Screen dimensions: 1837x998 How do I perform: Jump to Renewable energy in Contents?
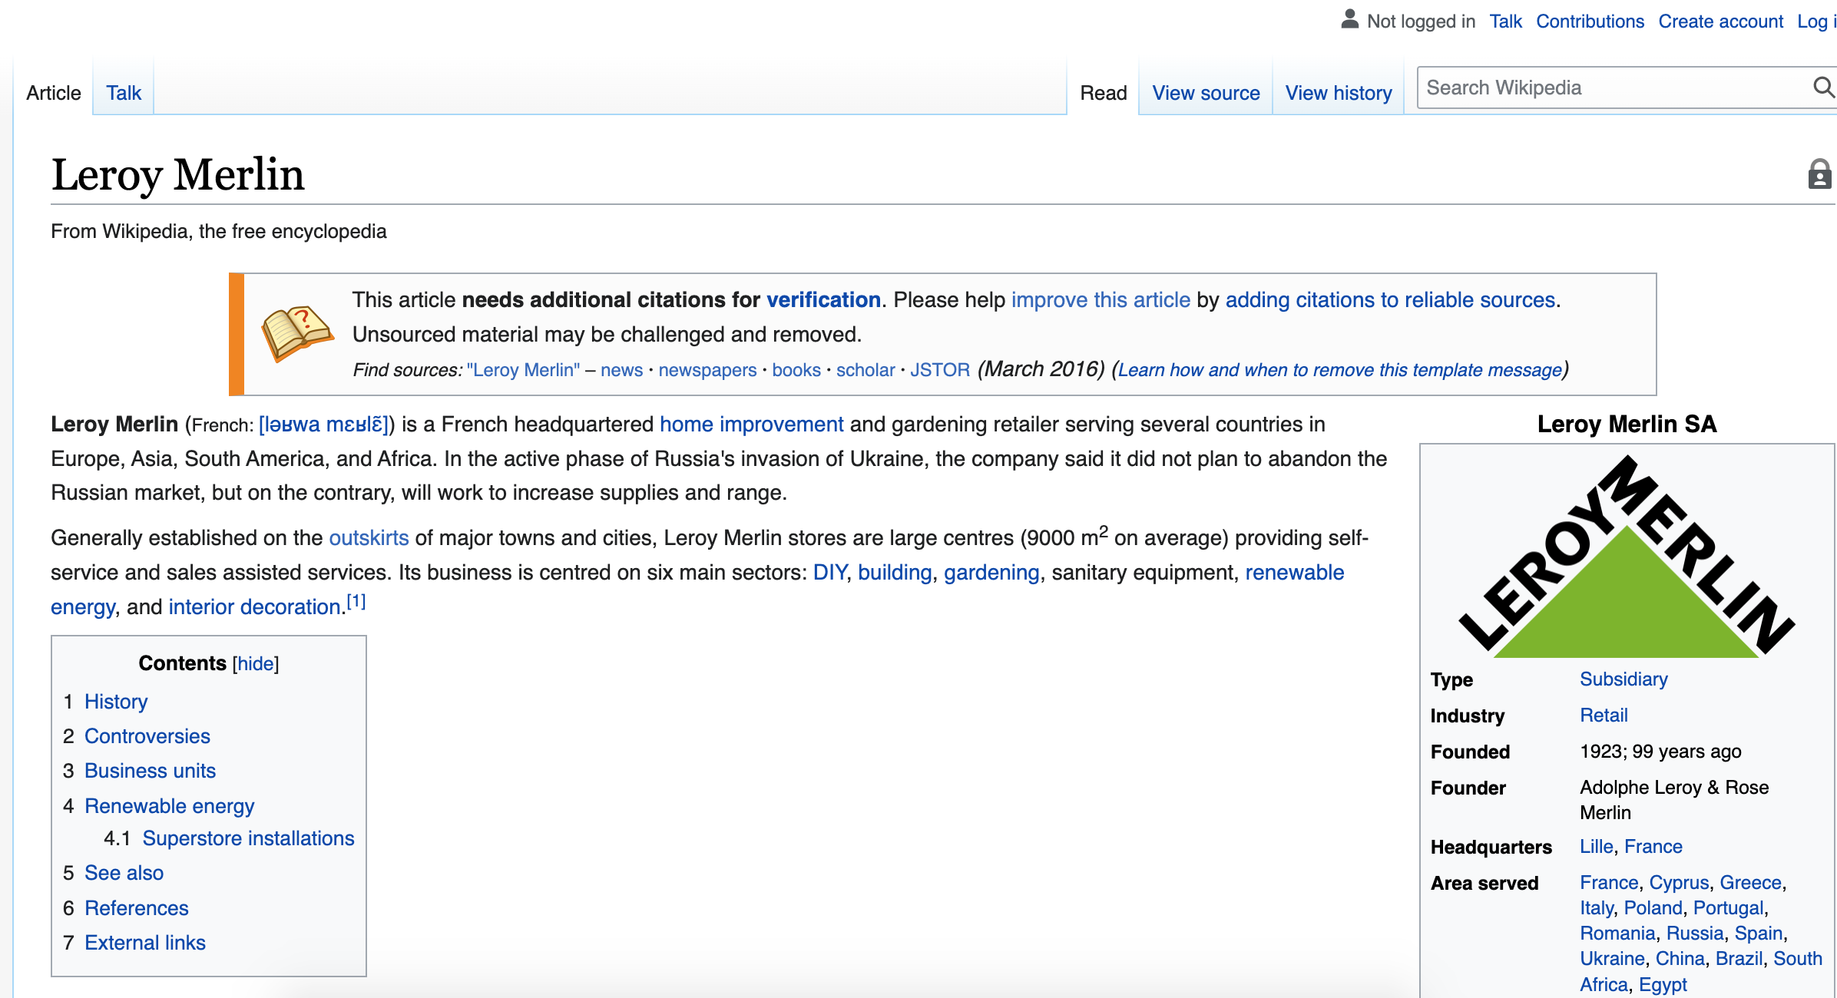pos(169,806)
